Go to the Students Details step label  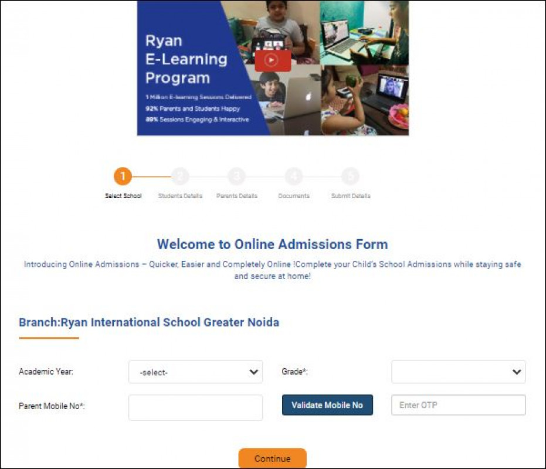coord(180,196)
